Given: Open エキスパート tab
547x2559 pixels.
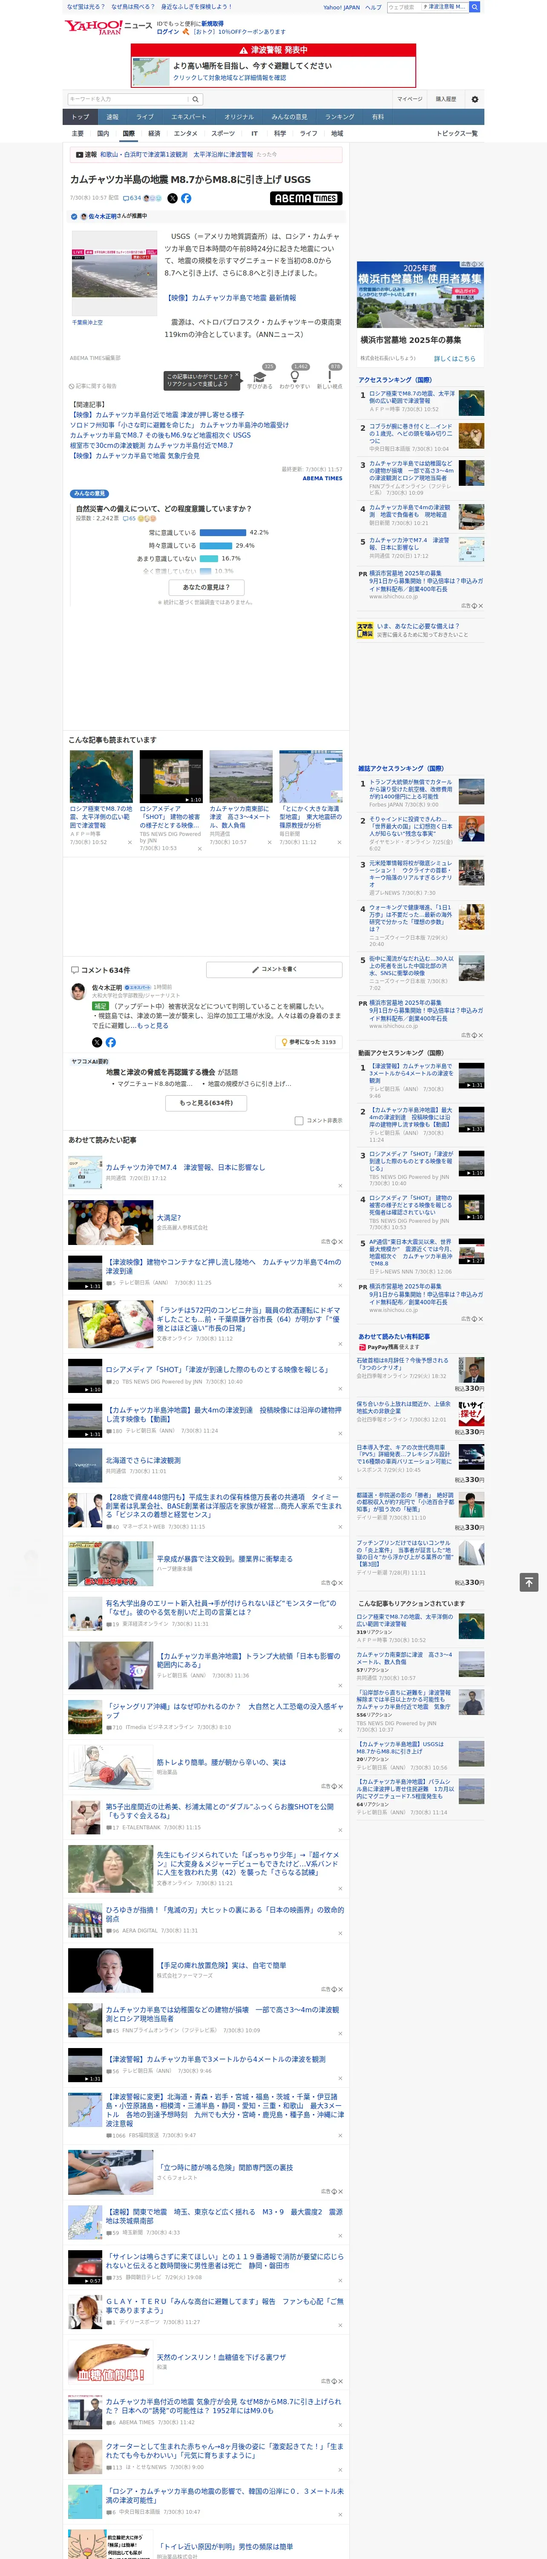Looking at the screenshot, I should click(x=189, y=116).
